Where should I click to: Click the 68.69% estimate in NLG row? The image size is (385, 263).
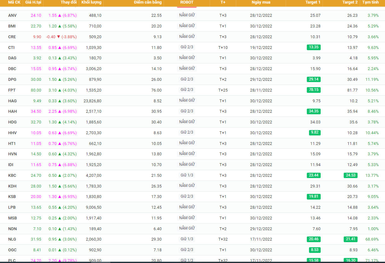[372, 239]
